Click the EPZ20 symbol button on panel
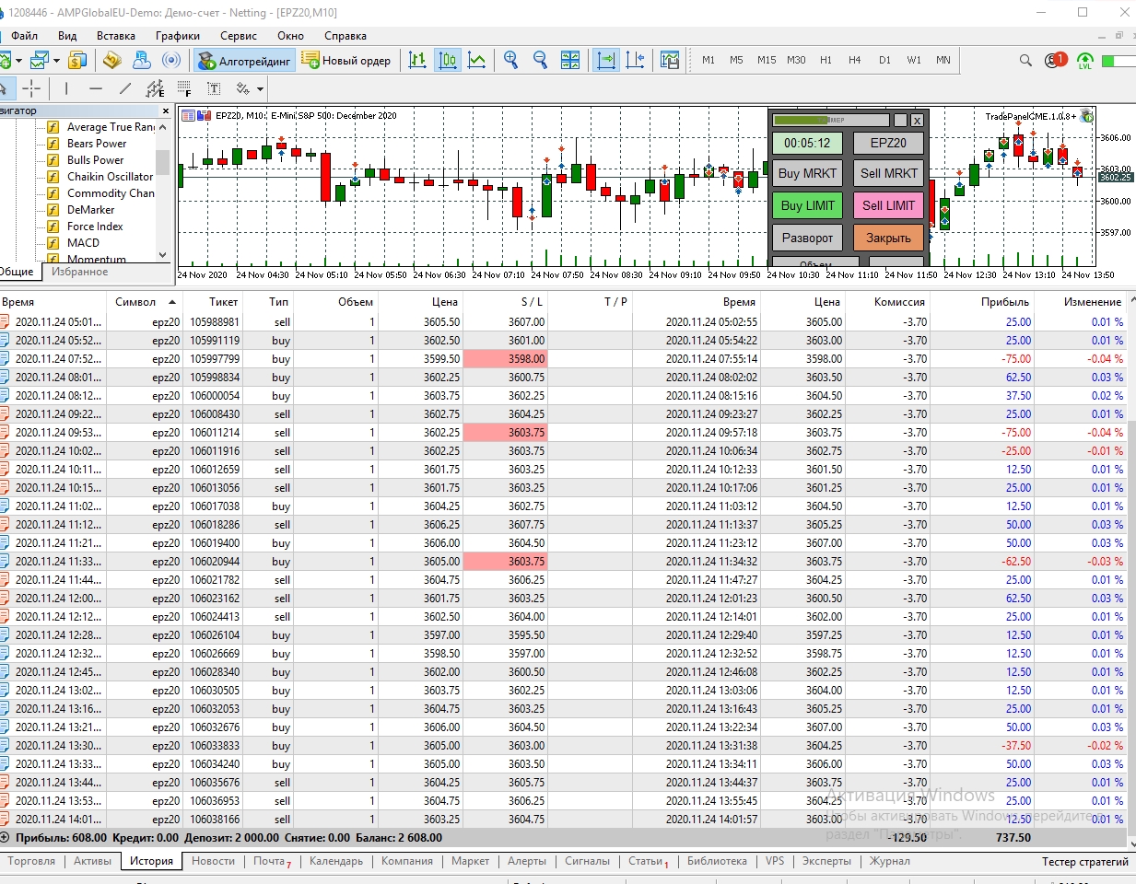This screenshot has height=884, width=1136. (x=889, y=143)
